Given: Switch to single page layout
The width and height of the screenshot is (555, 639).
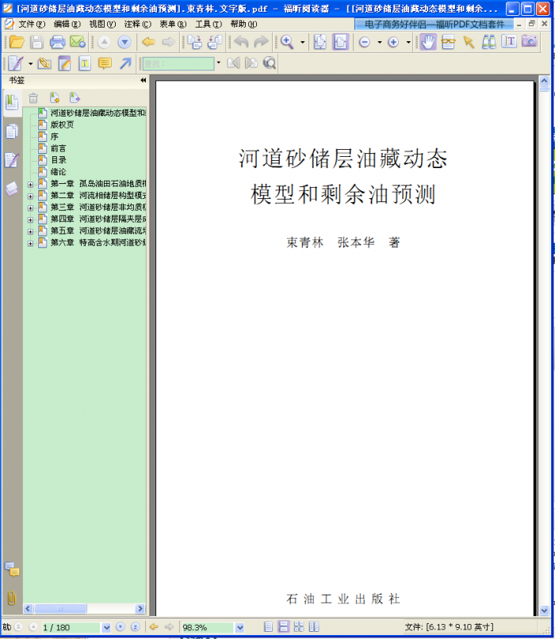Looking at the screenshot, I should coord(268,627).
